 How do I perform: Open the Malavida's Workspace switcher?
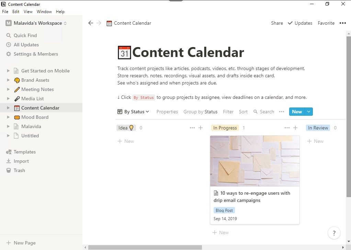click(36, 23)
